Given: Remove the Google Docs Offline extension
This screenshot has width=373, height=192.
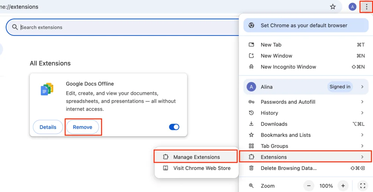Looking at the screenshot, I should pyautogui.click(x=82, y=127).
